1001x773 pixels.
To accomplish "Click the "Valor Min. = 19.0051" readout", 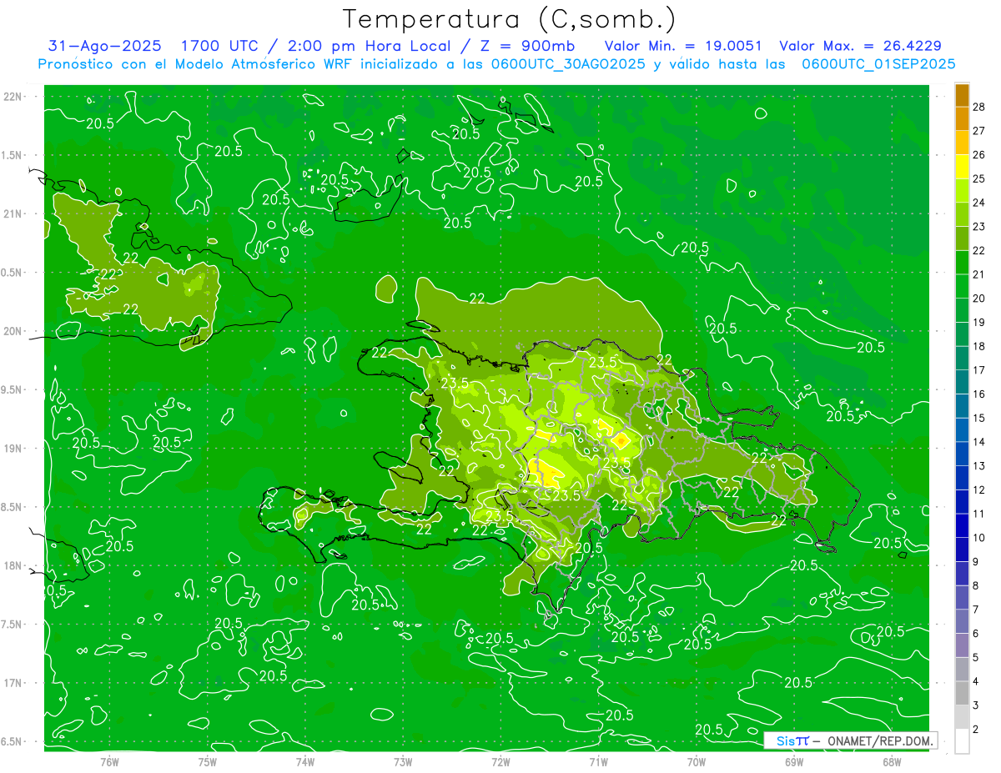I will 684,46.
